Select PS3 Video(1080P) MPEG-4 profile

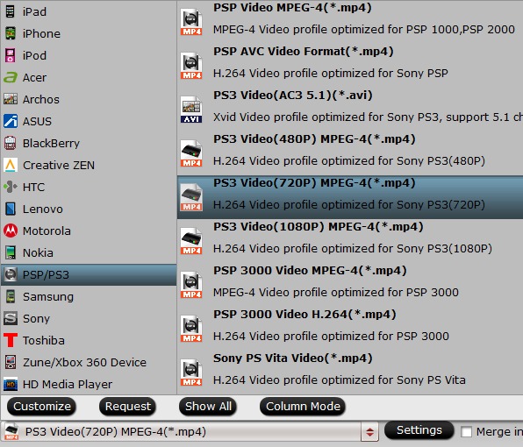pyautogui.click(x=350, y=241)
